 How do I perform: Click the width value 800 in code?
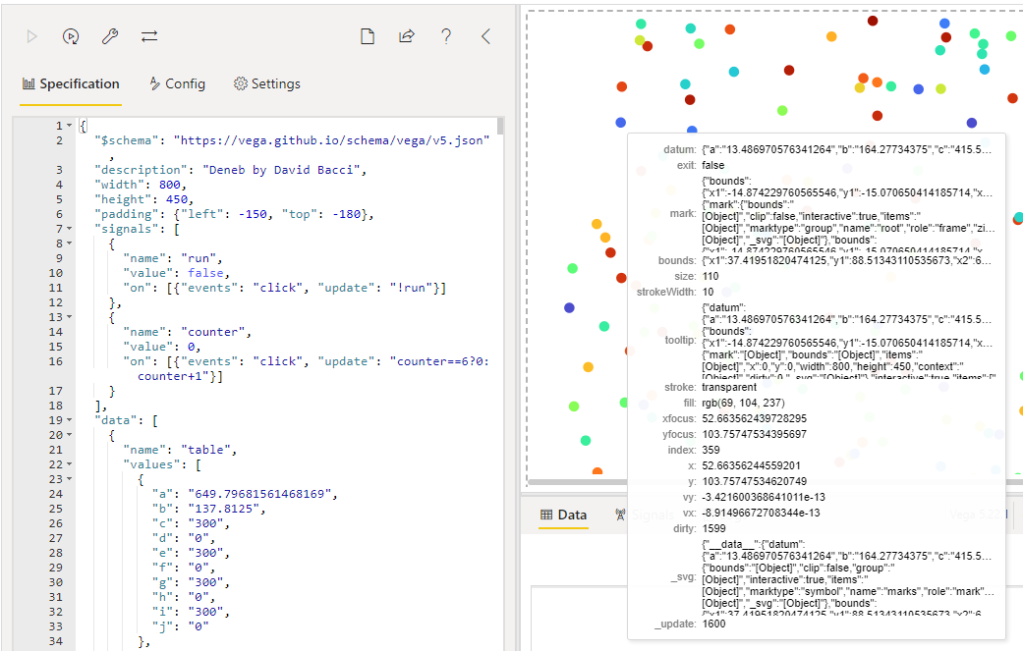tap(170, 185)
